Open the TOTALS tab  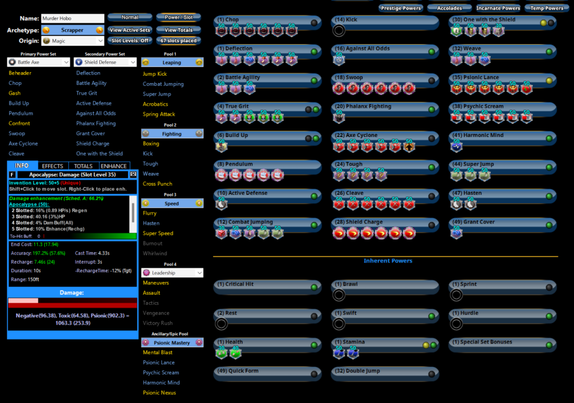click(x=83, y=166)
